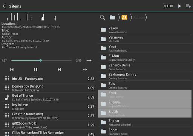Screen dimensions: 193x136
Task: Click the spectrum analyzer bars
Action: coord(32,17)
